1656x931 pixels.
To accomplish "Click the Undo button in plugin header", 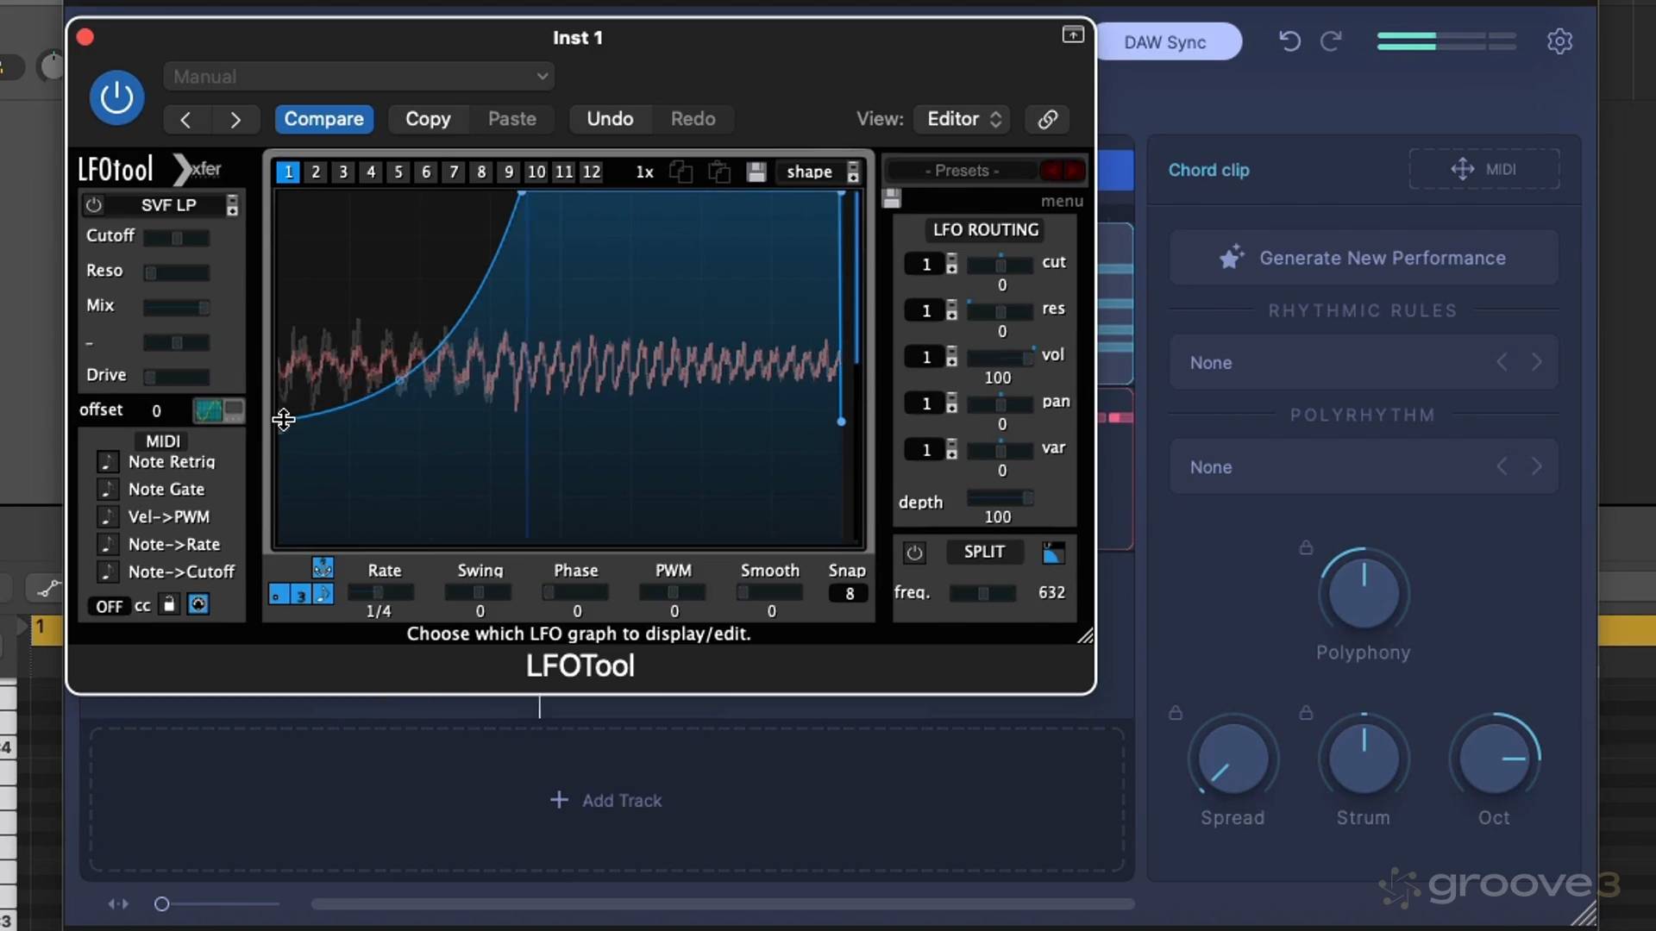I will [610, 119].
